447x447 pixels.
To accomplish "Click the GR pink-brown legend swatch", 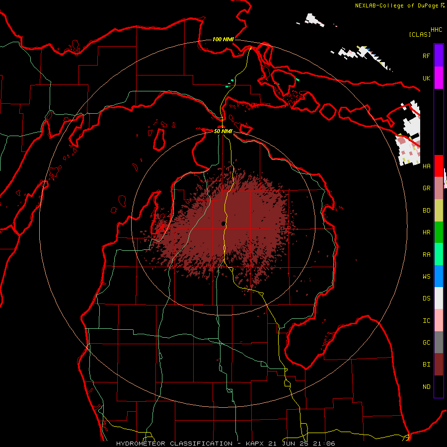I will click(x=439, y=188).
